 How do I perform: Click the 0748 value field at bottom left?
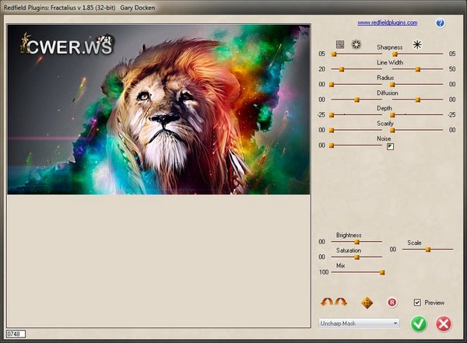coord(15,334)
